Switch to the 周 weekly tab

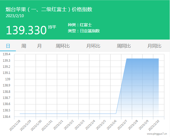coord(24,46)
